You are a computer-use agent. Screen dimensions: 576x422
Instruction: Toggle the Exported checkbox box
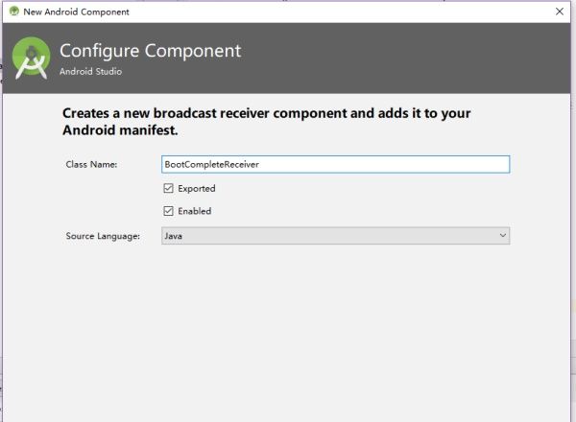[168, 188]
